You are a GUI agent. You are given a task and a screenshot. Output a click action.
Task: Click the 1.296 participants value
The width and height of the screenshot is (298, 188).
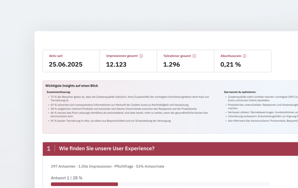[171, 65]
